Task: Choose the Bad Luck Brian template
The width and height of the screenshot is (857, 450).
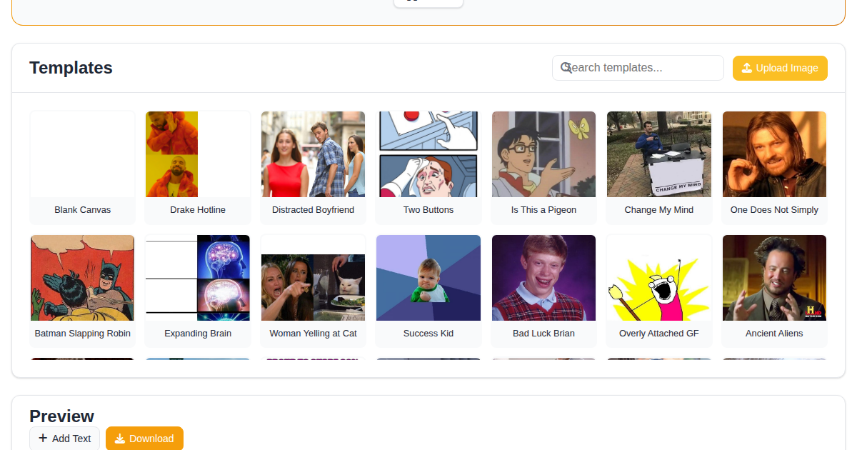Action: [x=543, y=290]
